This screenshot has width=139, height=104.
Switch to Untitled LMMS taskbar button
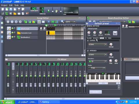click(27, 102)
